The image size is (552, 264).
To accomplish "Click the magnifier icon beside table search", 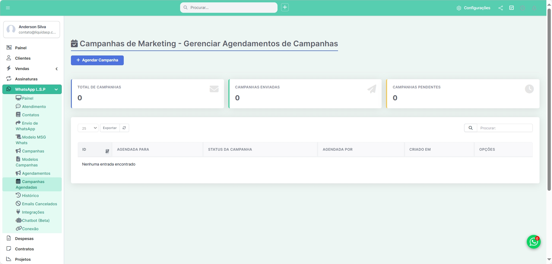I will 470,128.
